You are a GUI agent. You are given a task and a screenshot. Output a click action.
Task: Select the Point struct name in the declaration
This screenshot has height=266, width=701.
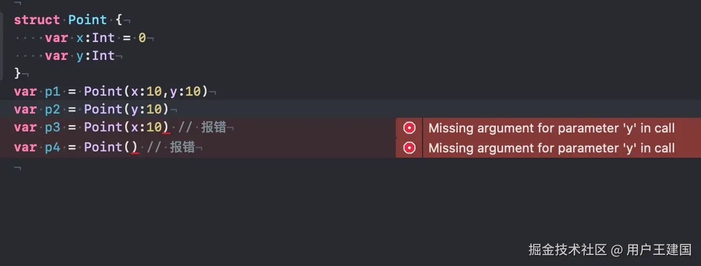(88, 20)
